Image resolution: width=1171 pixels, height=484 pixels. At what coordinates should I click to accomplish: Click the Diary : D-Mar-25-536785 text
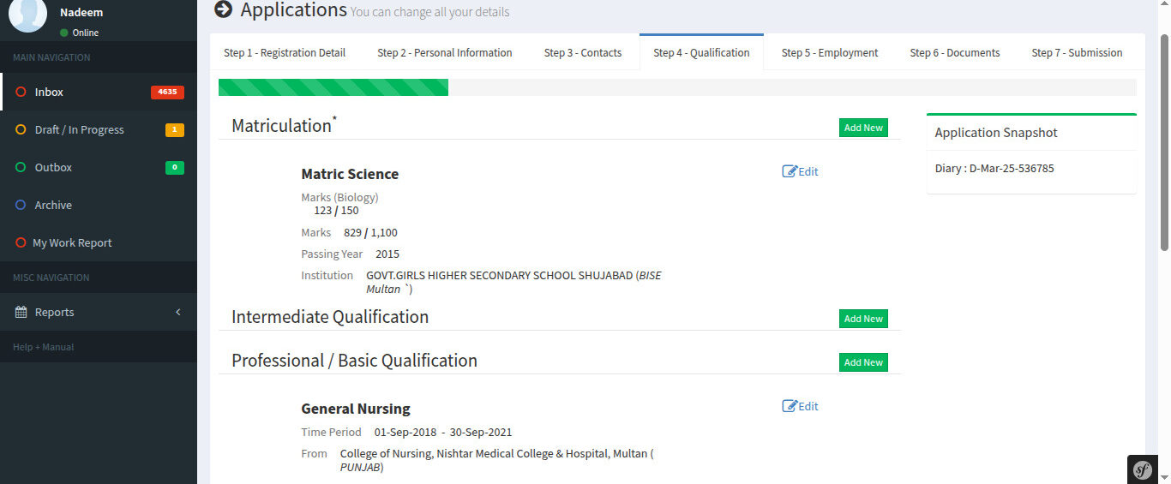994,169
